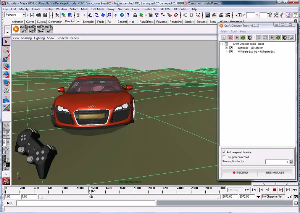The width and height of the screenshot is (300, 213).
Task: Play backwards button
Action: click(x=268, y=190)
